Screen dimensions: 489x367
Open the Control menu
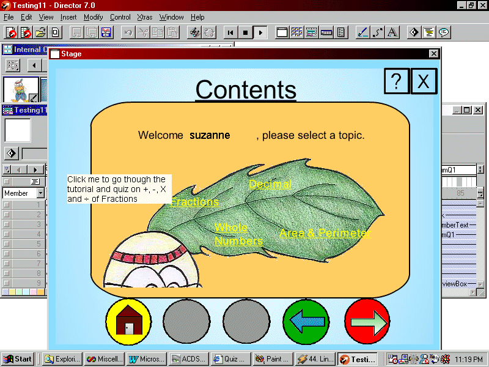click(x=120, y=17)
